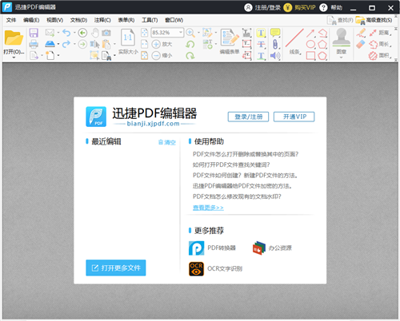Open the 编辑(E) menu
The image size is (400, 321).
[x=31, y=20]
